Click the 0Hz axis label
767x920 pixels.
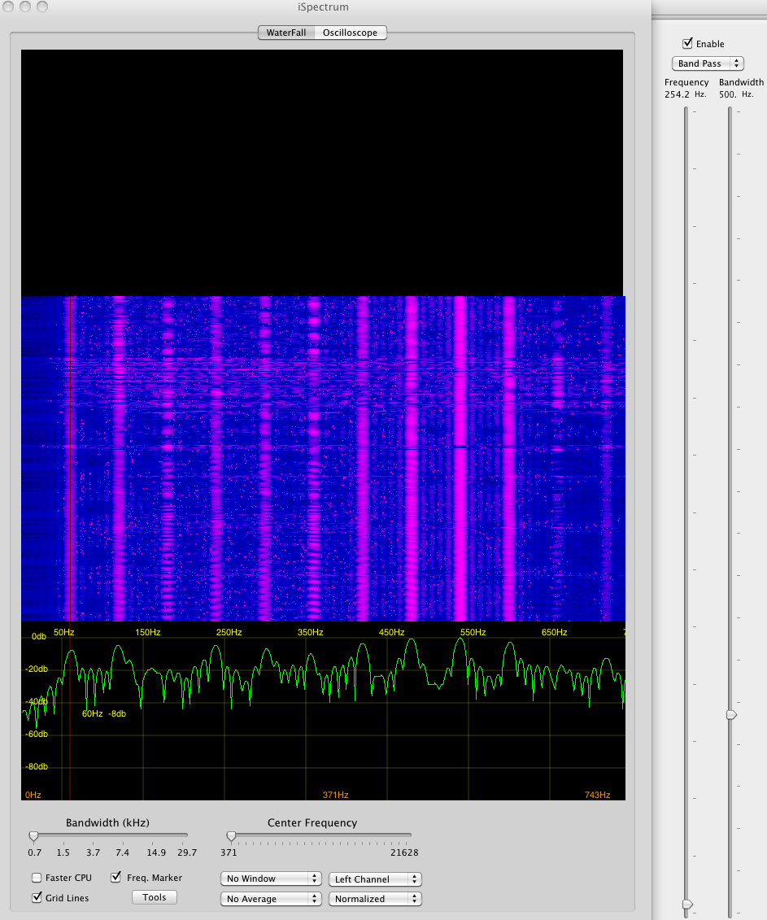point(33,795)
